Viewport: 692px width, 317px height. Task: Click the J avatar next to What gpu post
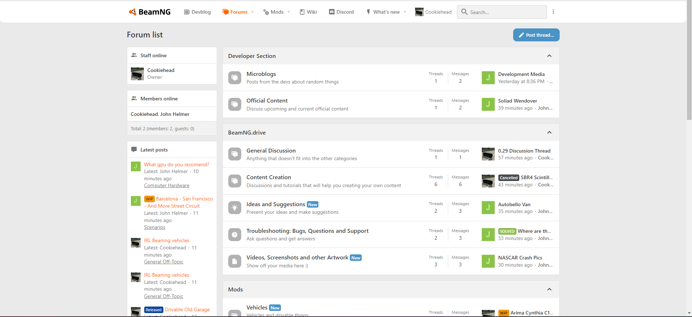click(136, 166)
